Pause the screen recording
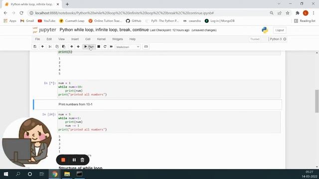 click(x=74, y=160)
